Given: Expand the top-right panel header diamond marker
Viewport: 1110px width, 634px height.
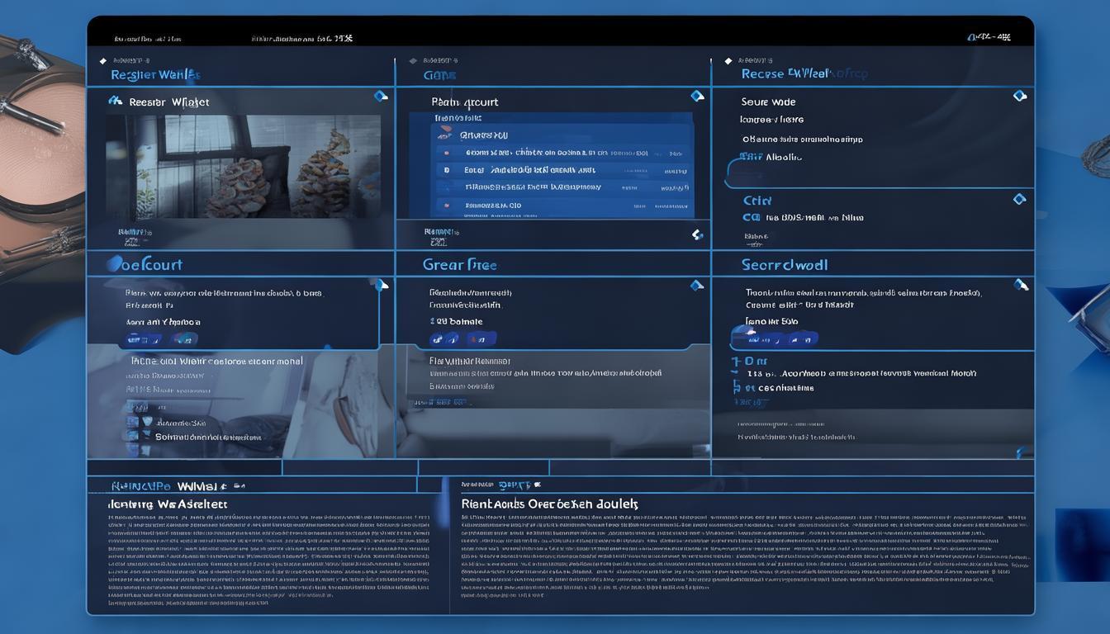Looking at the screenshot, I should pos(728,61).
